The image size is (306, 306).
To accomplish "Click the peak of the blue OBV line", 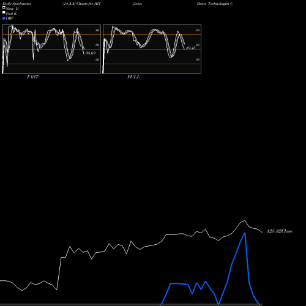I will point(245,233).
